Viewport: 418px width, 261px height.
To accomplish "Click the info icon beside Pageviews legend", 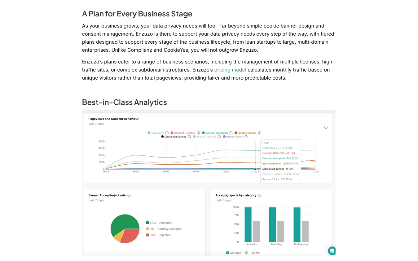I will (167, 133).
